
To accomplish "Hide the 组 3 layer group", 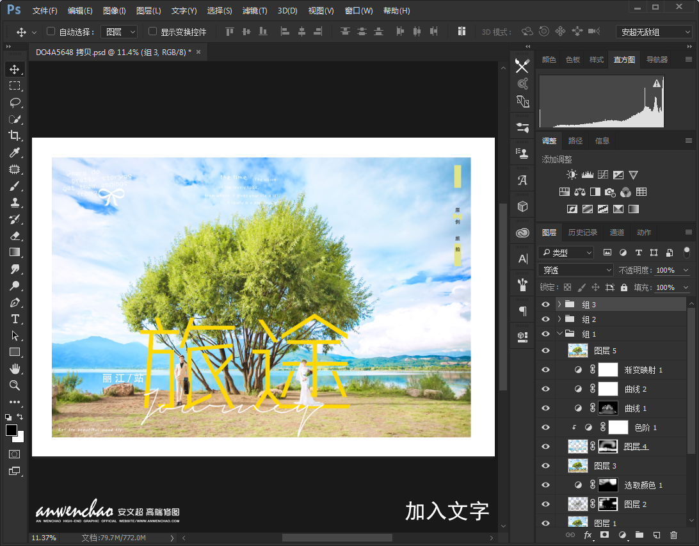I will click(x=545, y=305).
